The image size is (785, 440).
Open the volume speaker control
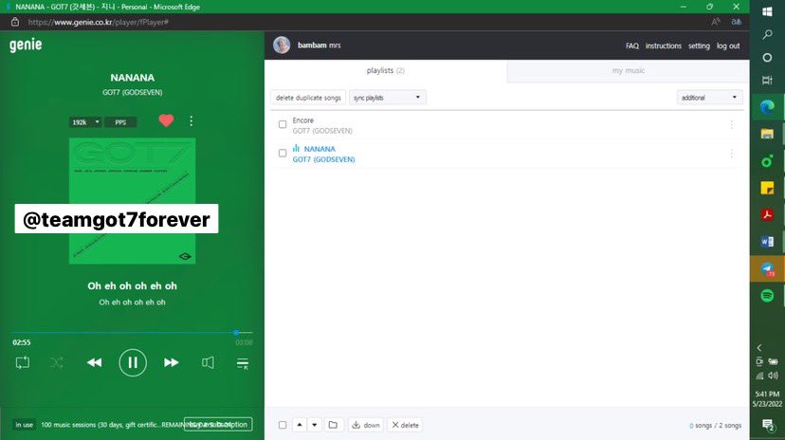208,362
